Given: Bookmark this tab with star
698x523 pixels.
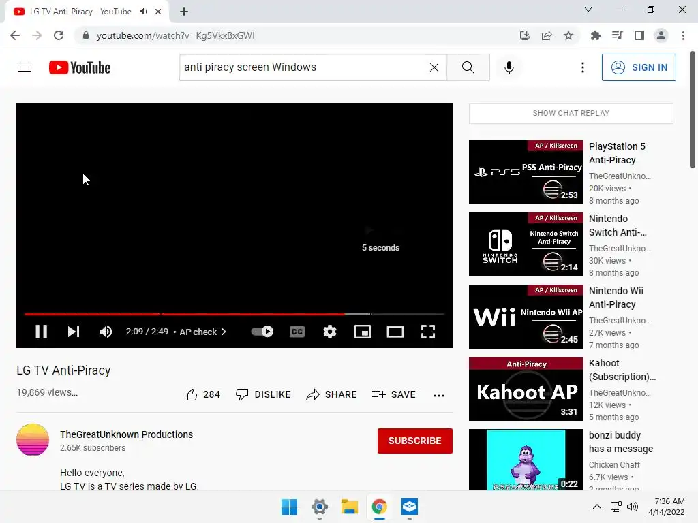Looking at the screenshot, I should 568,35.
